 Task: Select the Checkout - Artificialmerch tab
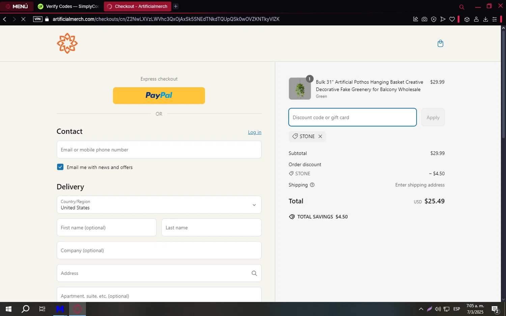pyautogui.click(x=137, y=6)
